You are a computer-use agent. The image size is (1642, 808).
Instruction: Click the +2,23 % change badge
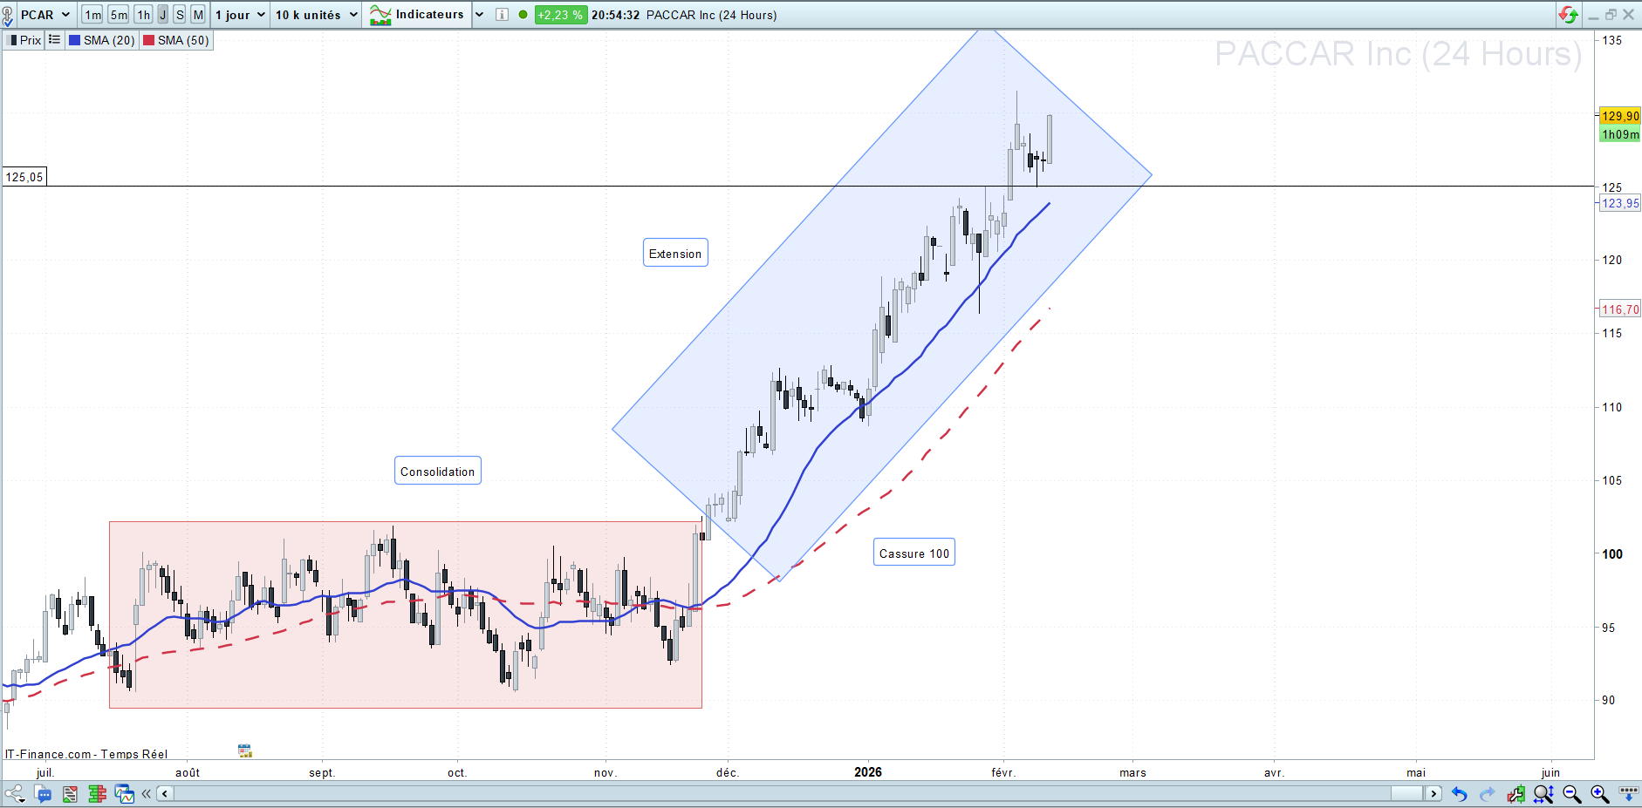tap(560, 15)
